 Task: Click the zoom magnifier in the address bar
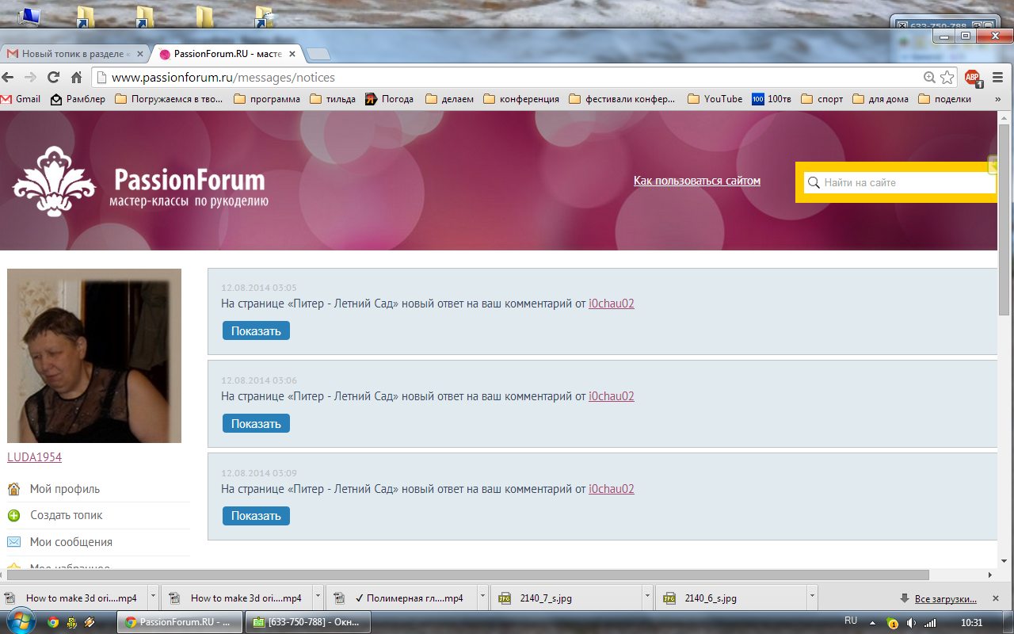pos(930,78)
